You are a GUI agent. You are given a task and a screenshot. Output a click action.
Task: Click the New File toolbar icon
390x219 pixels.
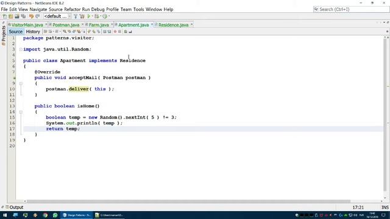pyautogui.click(x=5, y=16)
